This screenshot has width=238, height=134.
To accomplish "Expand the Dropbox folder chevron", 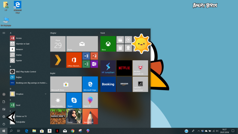I will (x=45, y=94).
